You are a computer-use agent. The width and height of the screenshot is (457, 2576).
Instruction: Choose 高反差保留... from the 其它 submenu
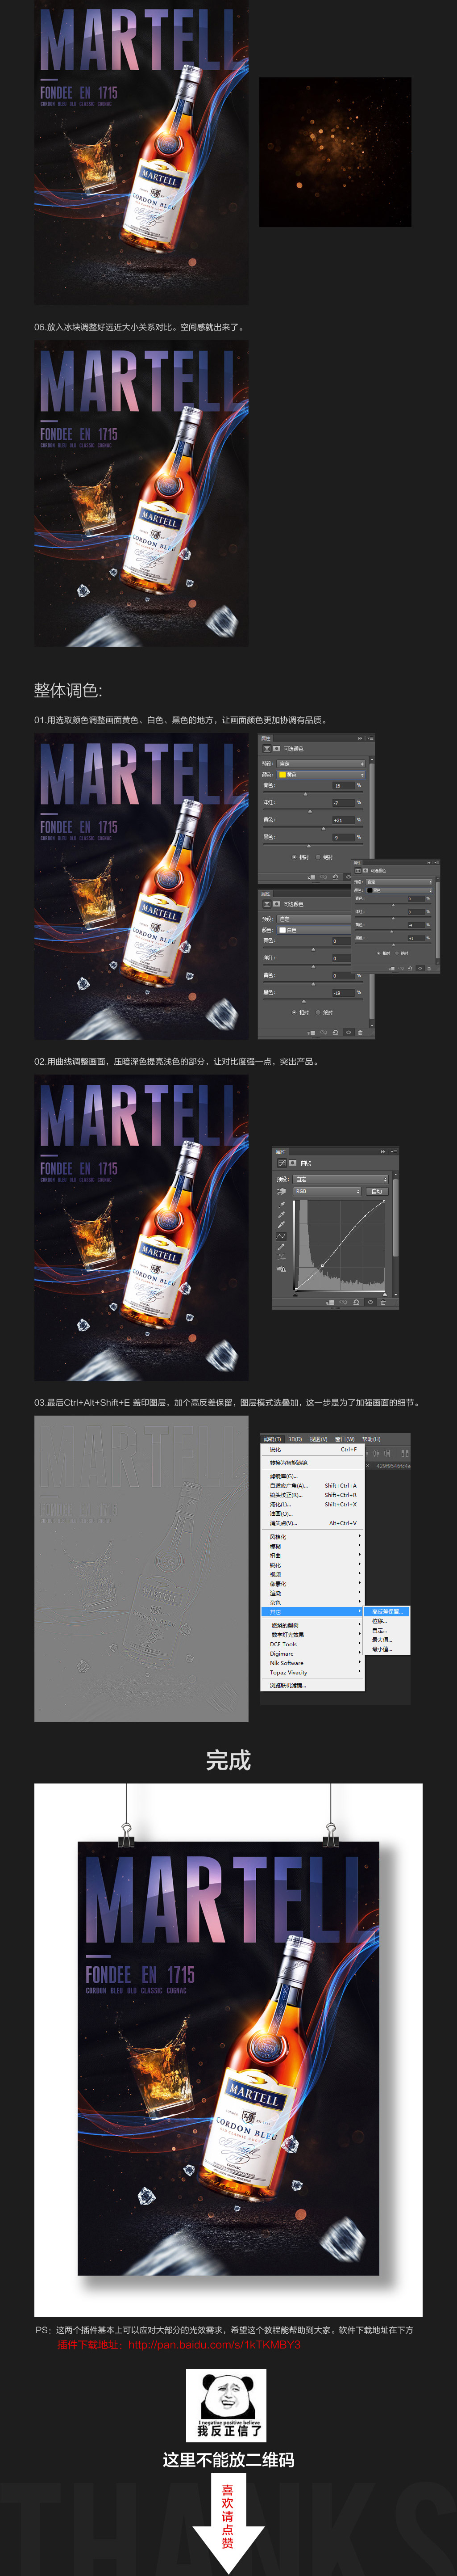[387, 1611]
